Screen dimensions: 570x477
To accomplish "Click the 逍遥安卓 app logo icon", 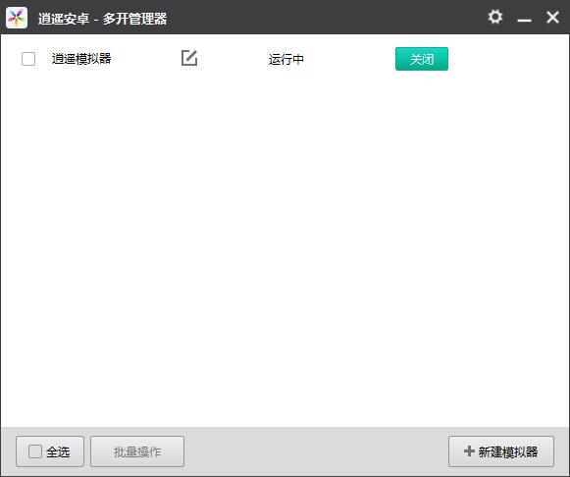I will click(17, 18).
